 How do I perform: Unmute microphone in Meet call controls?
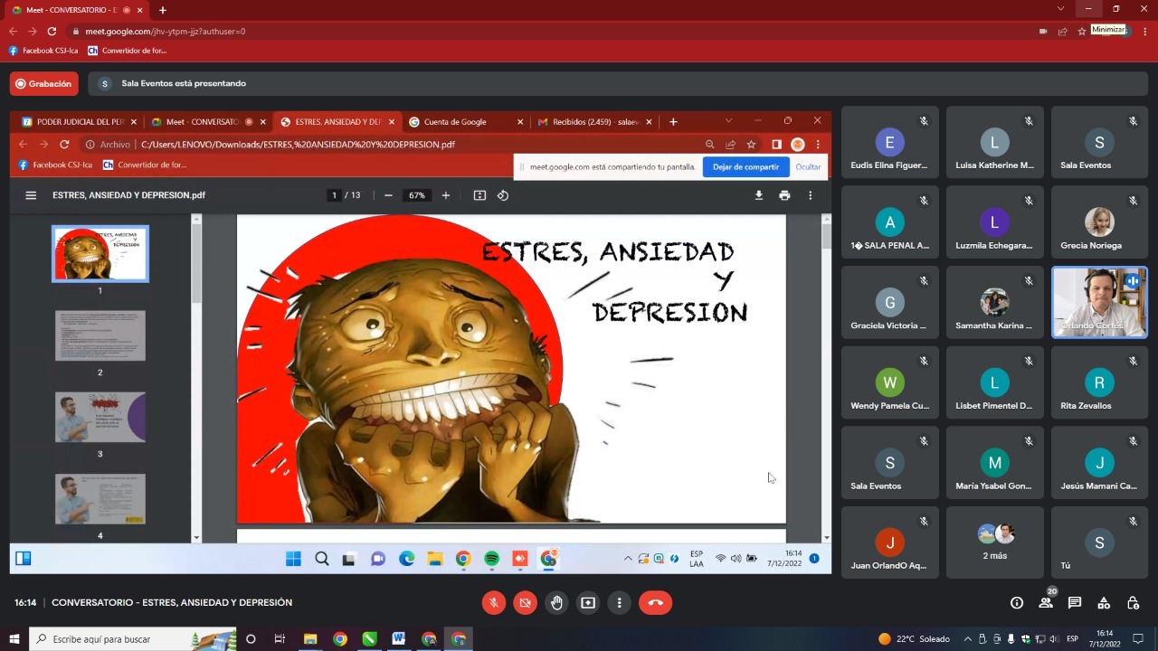coord(494,603)
